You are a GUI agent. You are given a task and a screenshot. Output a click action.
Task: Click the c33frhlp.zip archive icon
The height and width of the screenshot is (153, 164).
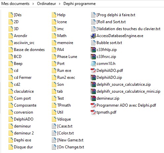coord(93,50)
